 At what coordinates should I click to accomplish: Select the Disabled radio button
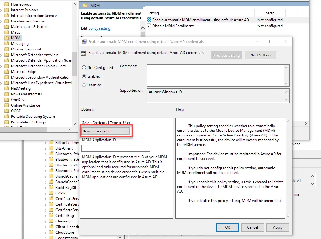pos(84,85)
